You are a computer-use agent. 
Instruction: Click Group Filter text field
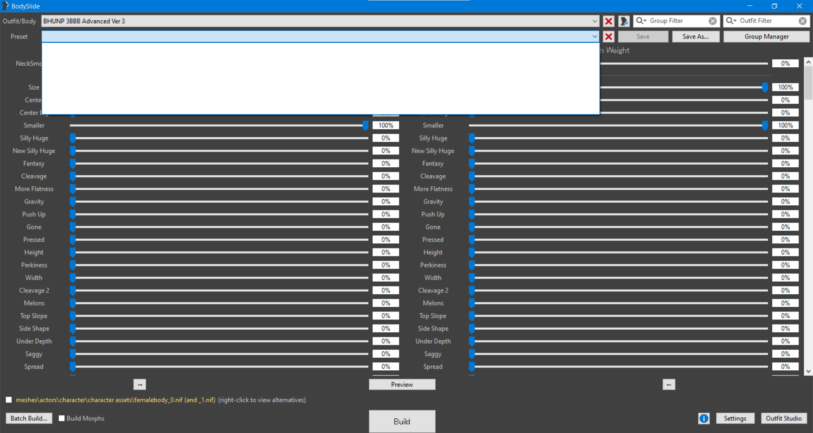(677, 21)
